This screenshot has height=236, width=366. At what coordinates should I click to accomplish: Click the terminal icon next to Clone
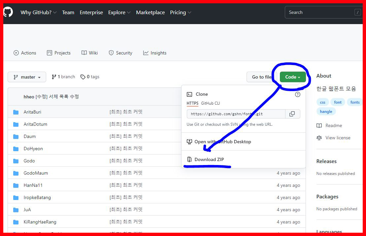point(189,94)
